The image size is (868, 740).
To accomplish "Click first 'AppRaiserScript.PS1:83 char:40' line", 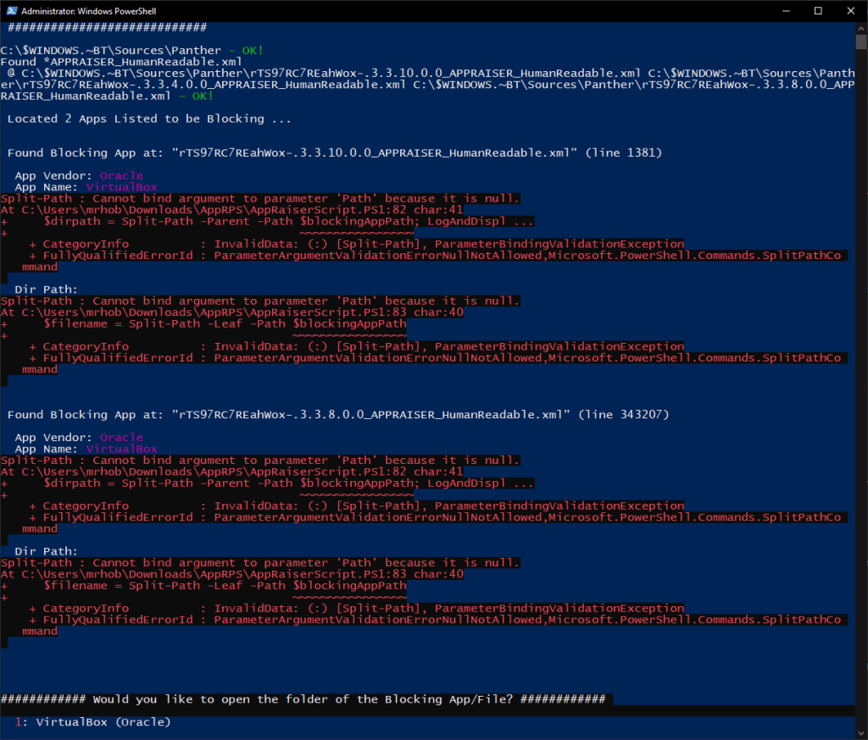I will [232, 312].
